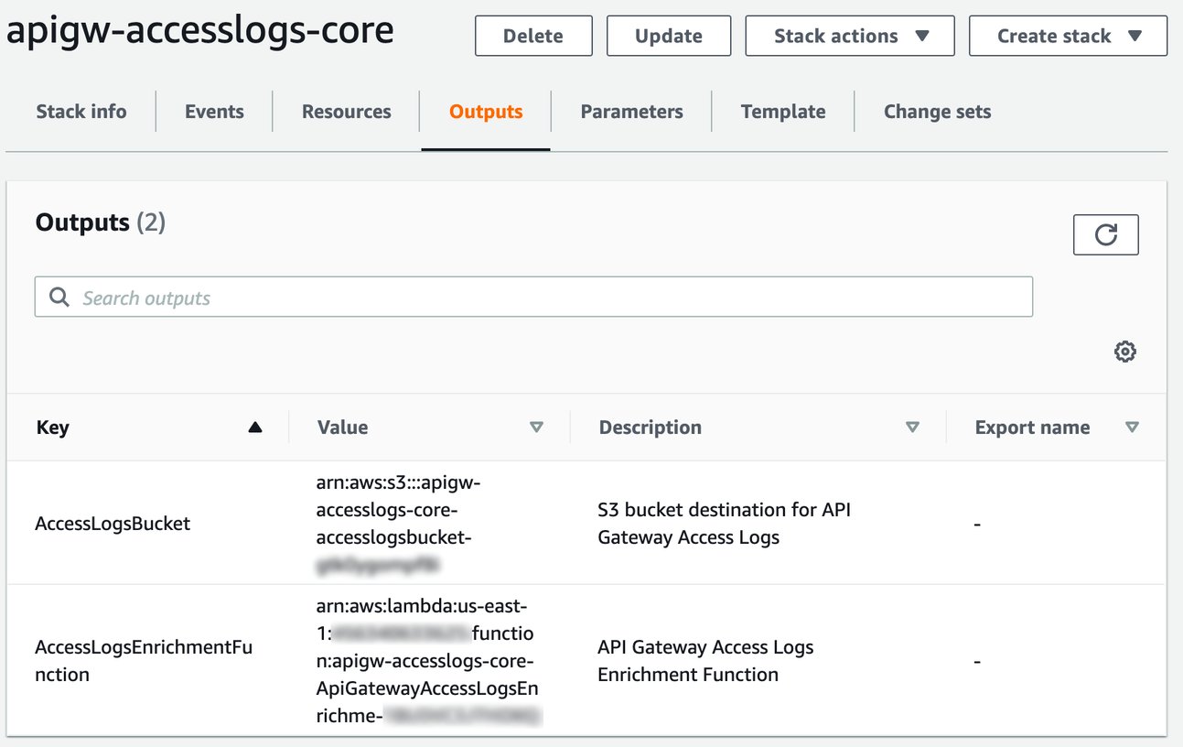Image resolution: width=1183 pixels, height=747 pixels.
Task: Select the Stack info tab
Action: point(81,111)
